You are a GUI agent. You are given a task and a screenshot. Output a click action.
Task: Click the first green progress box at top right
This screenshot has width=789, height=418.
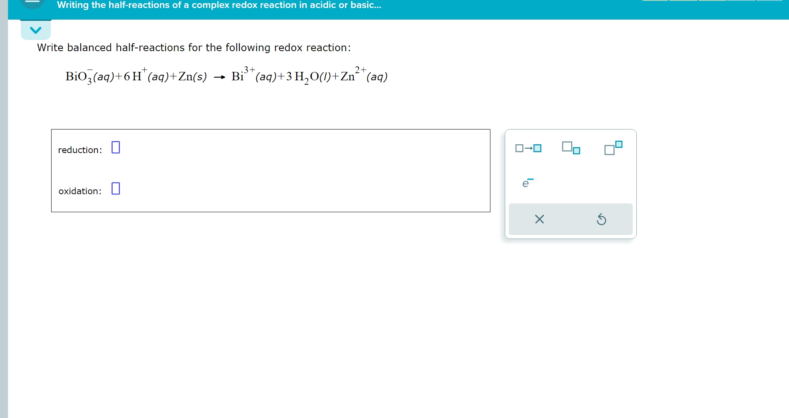pos(656,1)
